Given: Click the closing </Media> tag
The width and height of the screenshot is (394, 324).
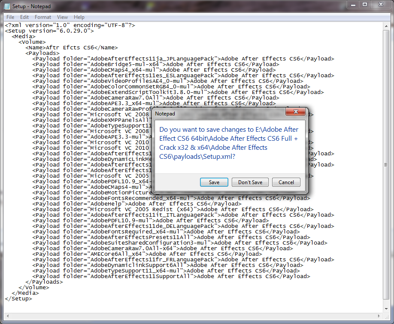Looking at the screenshot, I should pyautogui.click(x=25, y=293).
